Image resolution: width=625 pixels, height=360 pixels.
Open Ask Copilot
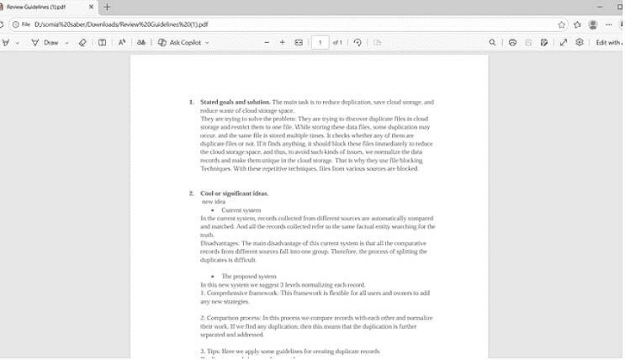tap(180, 42)
